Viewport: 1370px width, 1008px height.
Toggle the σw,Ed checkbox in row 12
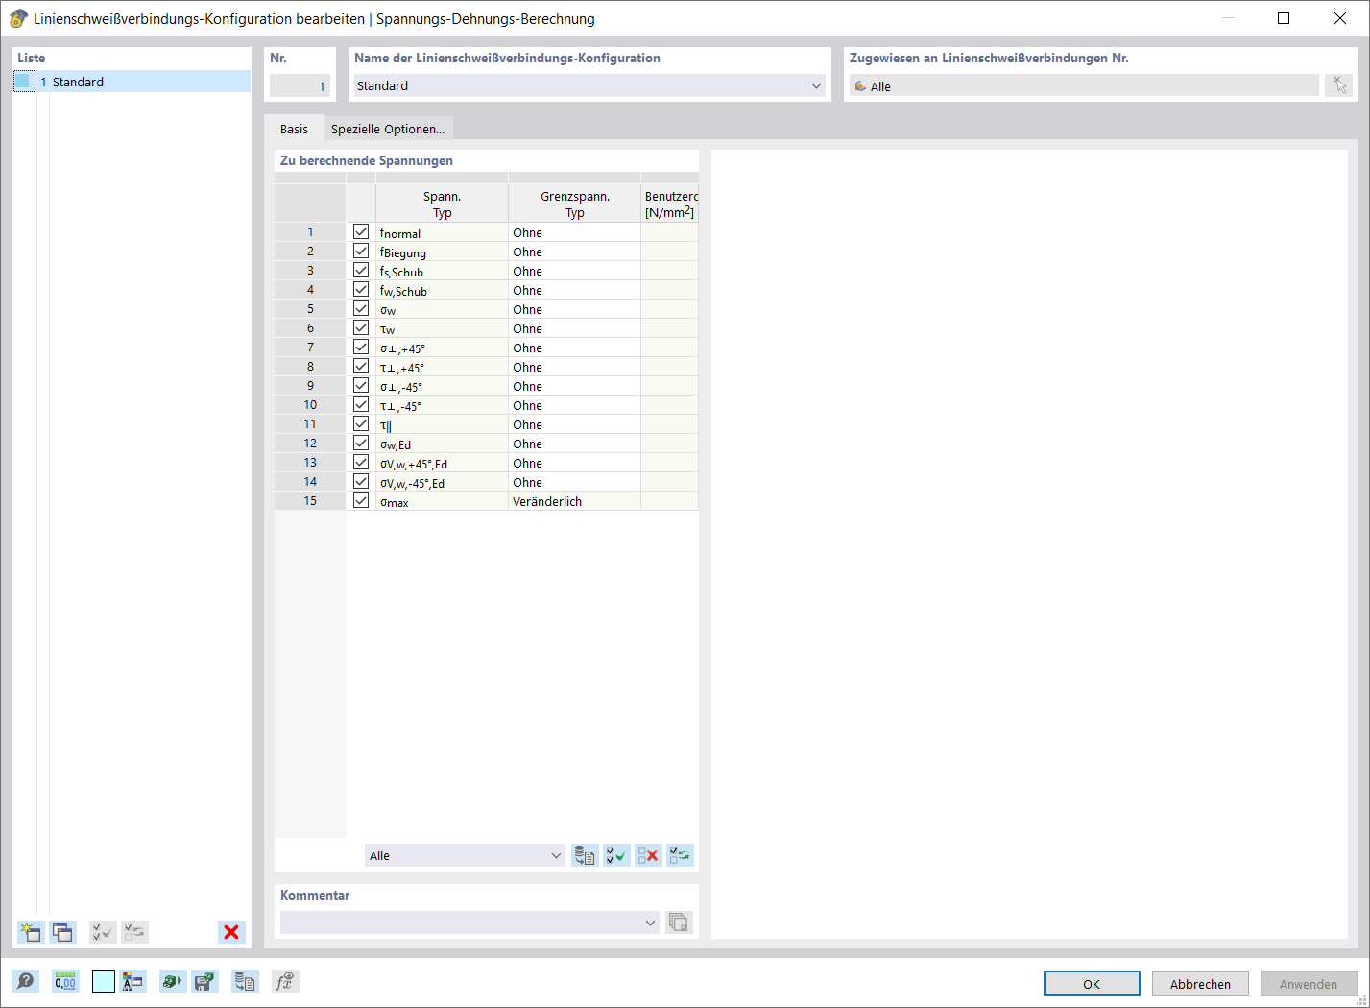coord(361,444)
